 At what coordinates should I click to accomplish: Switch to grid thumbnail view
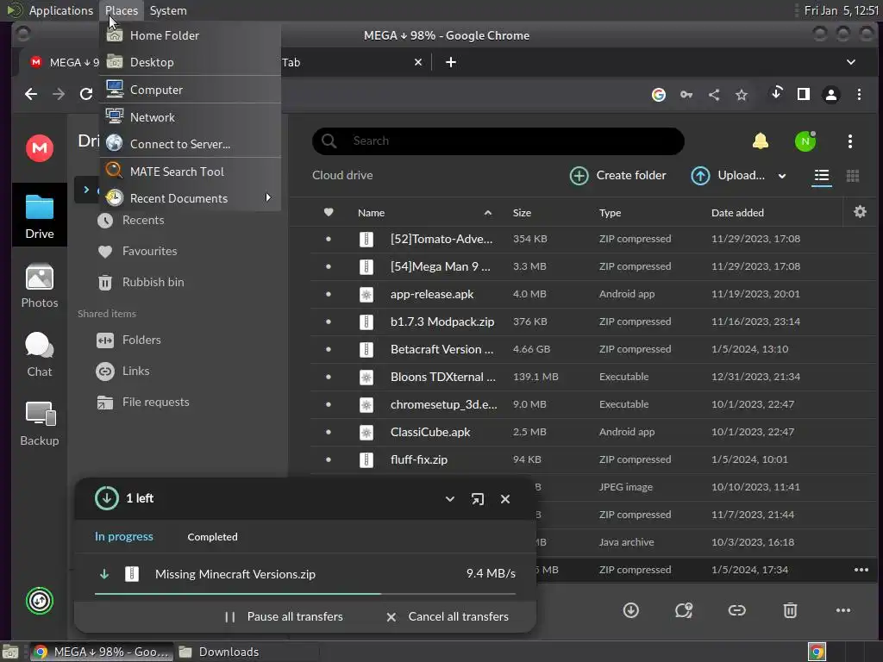click(853, 176)
